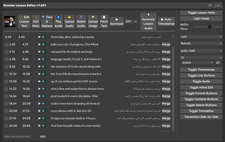Screen dimensions: 225x142
Task: Click link icon left of timestamp 2.40
Action: coord(6,44)
